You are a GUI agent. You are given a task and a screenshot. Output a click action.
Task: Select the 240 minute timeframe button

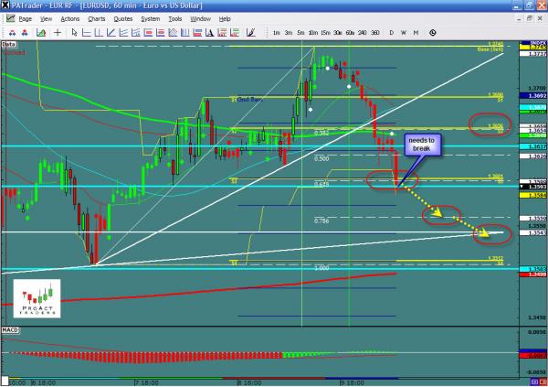point(362,33)
